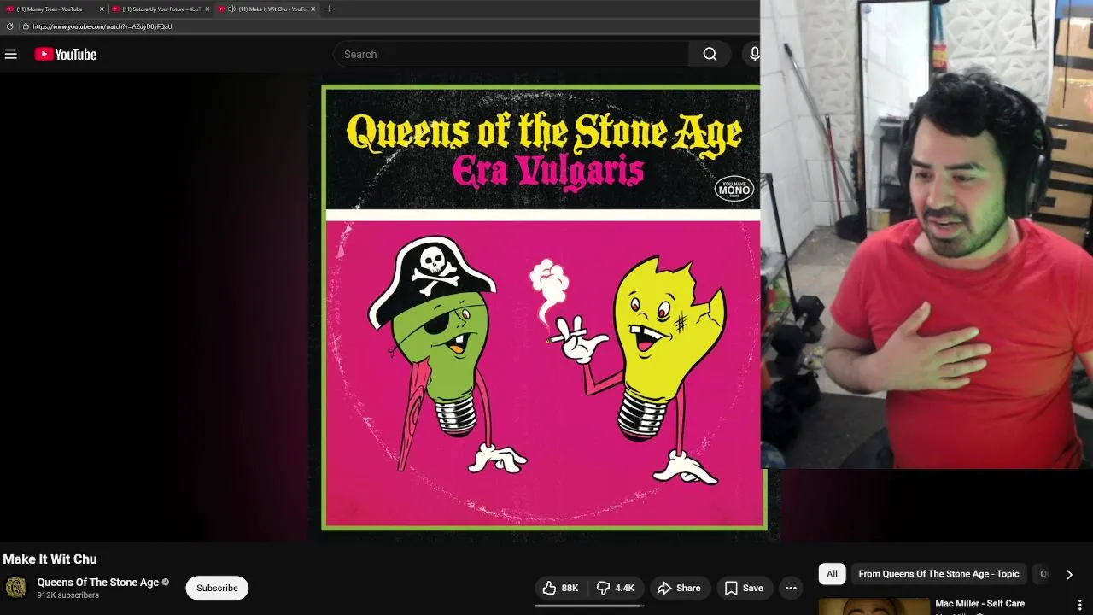Image resolution: width=1093 pixels, height=615 pixels.
Task: Click the verified badge beside channel name
Action: 166,583
